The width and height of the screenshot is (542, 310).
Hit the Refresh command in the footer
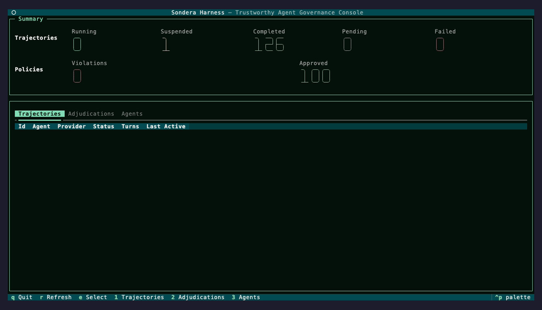(56, 297)
